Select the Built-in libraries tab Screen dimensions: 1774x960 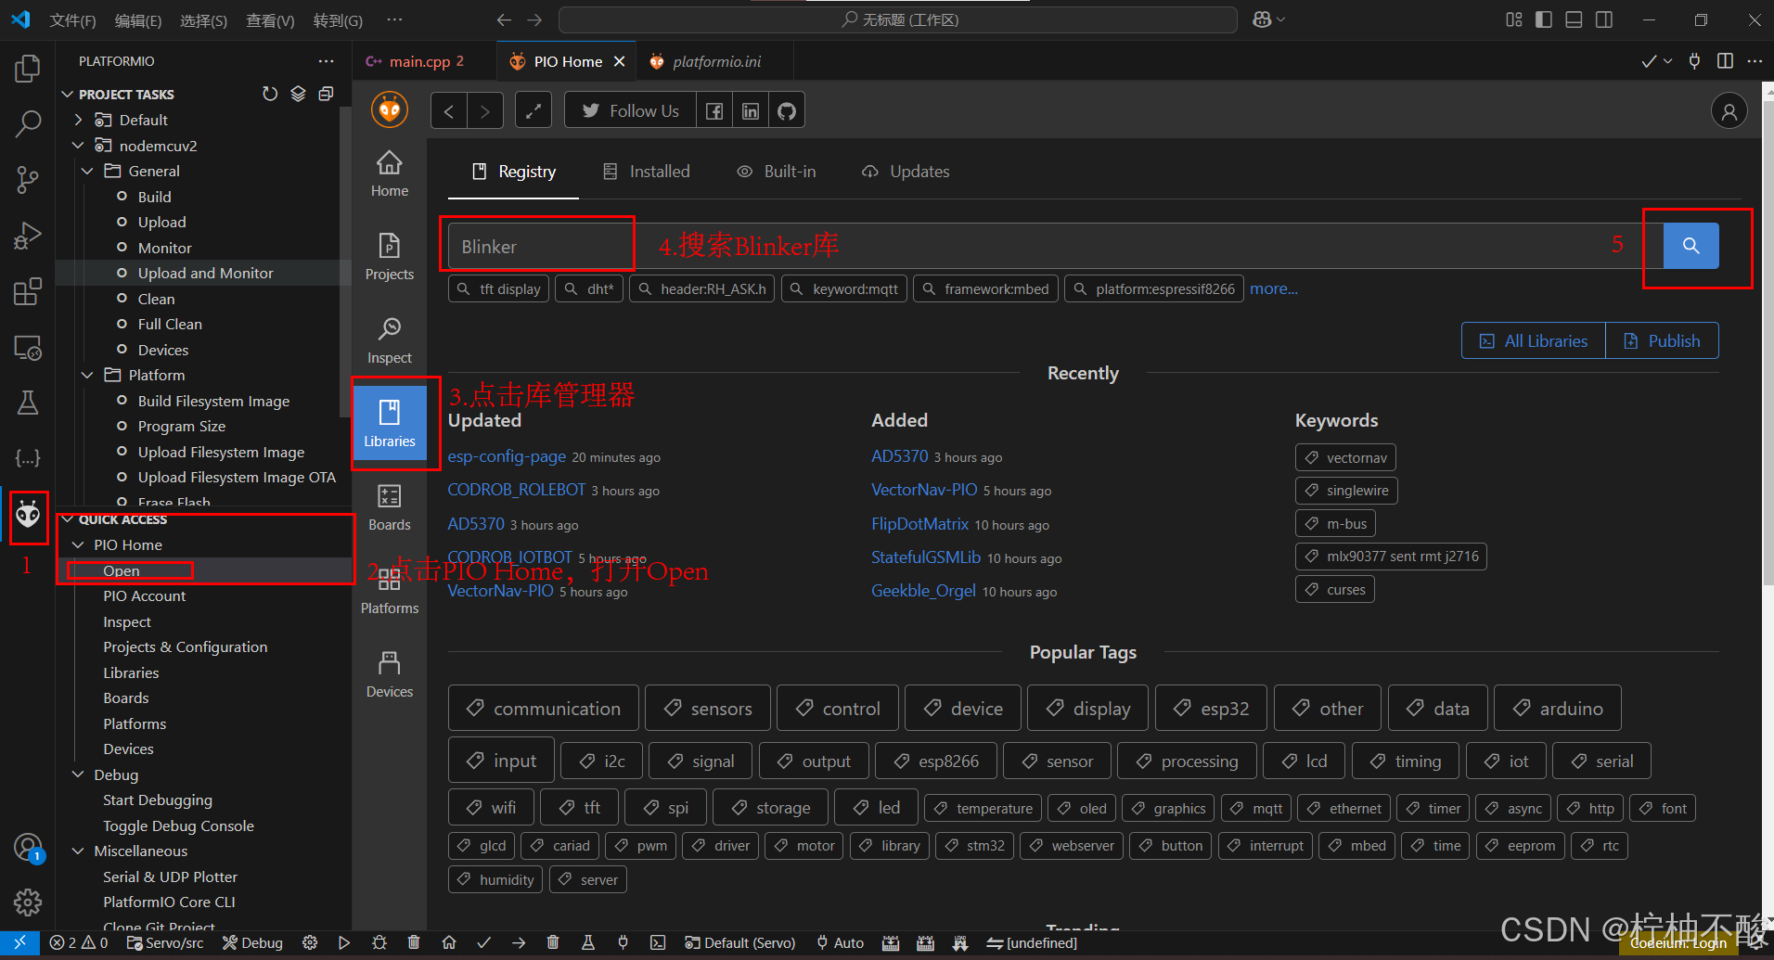click(x=777, y=172)
